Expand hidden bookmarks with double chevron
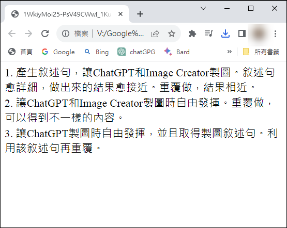The image size is (287, 228). tap(230, 52)
